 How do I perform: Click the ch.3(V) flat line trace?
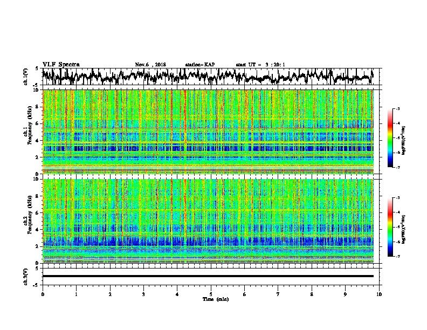tap(208, 276)
